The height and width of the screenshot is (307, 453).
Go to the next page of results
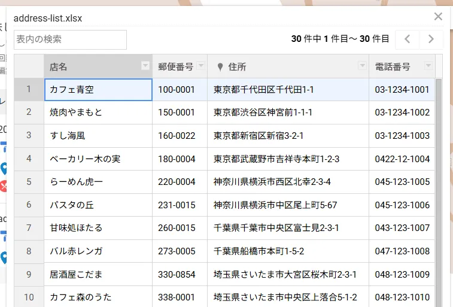coord(431,39)
